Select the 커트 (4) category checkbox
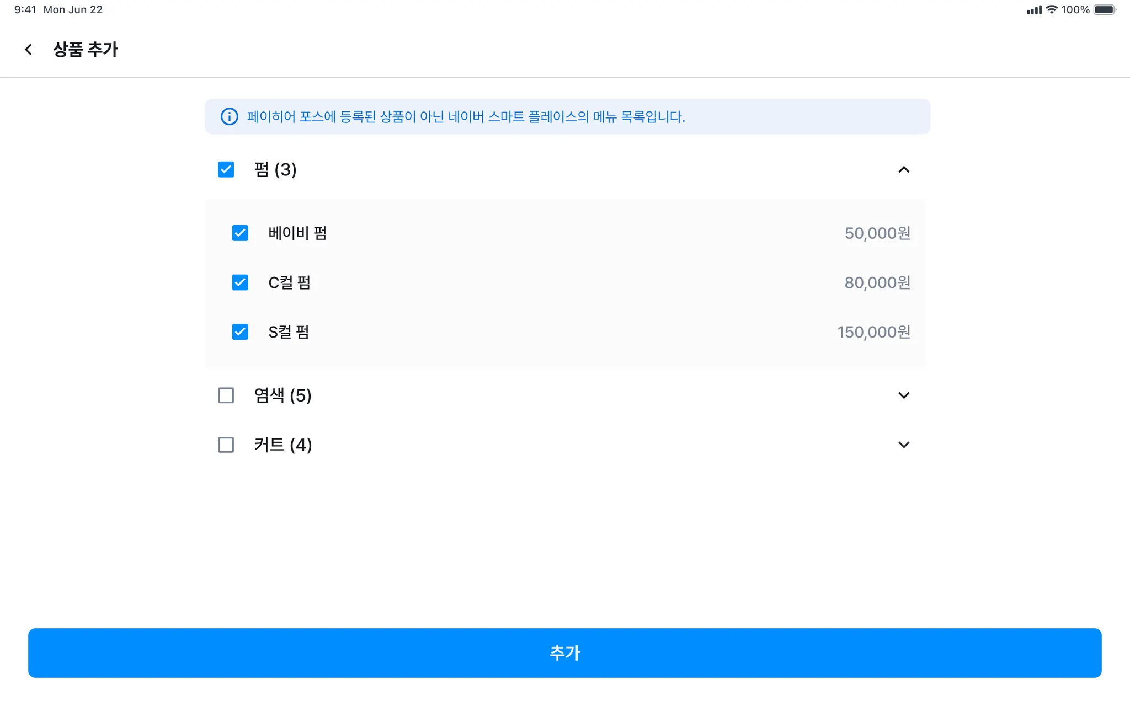 (226, 445)
